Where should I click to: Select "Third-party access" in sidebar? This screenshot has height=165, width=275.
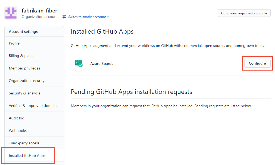click(24, 143)
